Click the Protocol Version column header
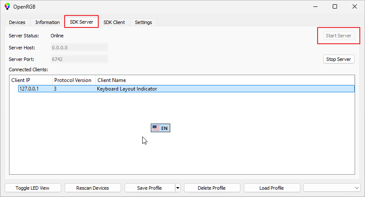This screenshot has width=365, height=197. tap(73, 80)
